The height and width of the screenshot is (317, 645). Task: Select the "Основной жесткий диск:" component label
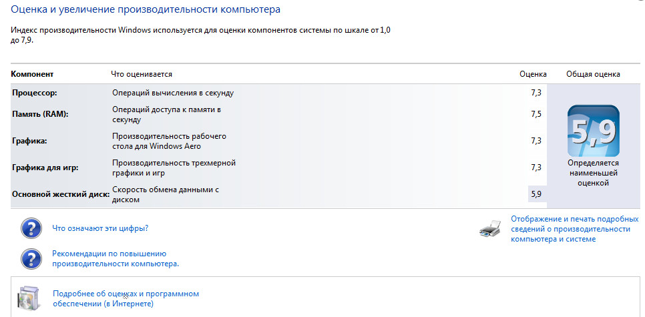tap(59, 194)
